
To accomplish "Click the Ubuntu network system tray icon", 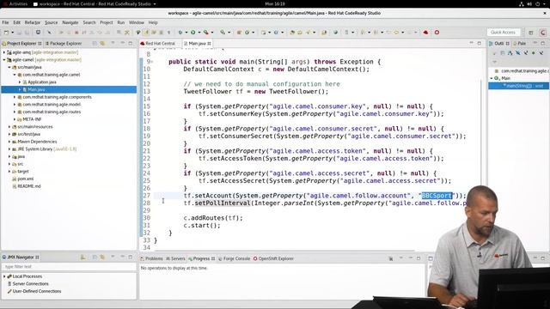I will [522, 3].
